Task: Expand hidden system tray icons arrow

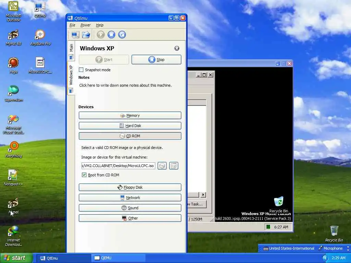Action: click(x=325, y=258)
